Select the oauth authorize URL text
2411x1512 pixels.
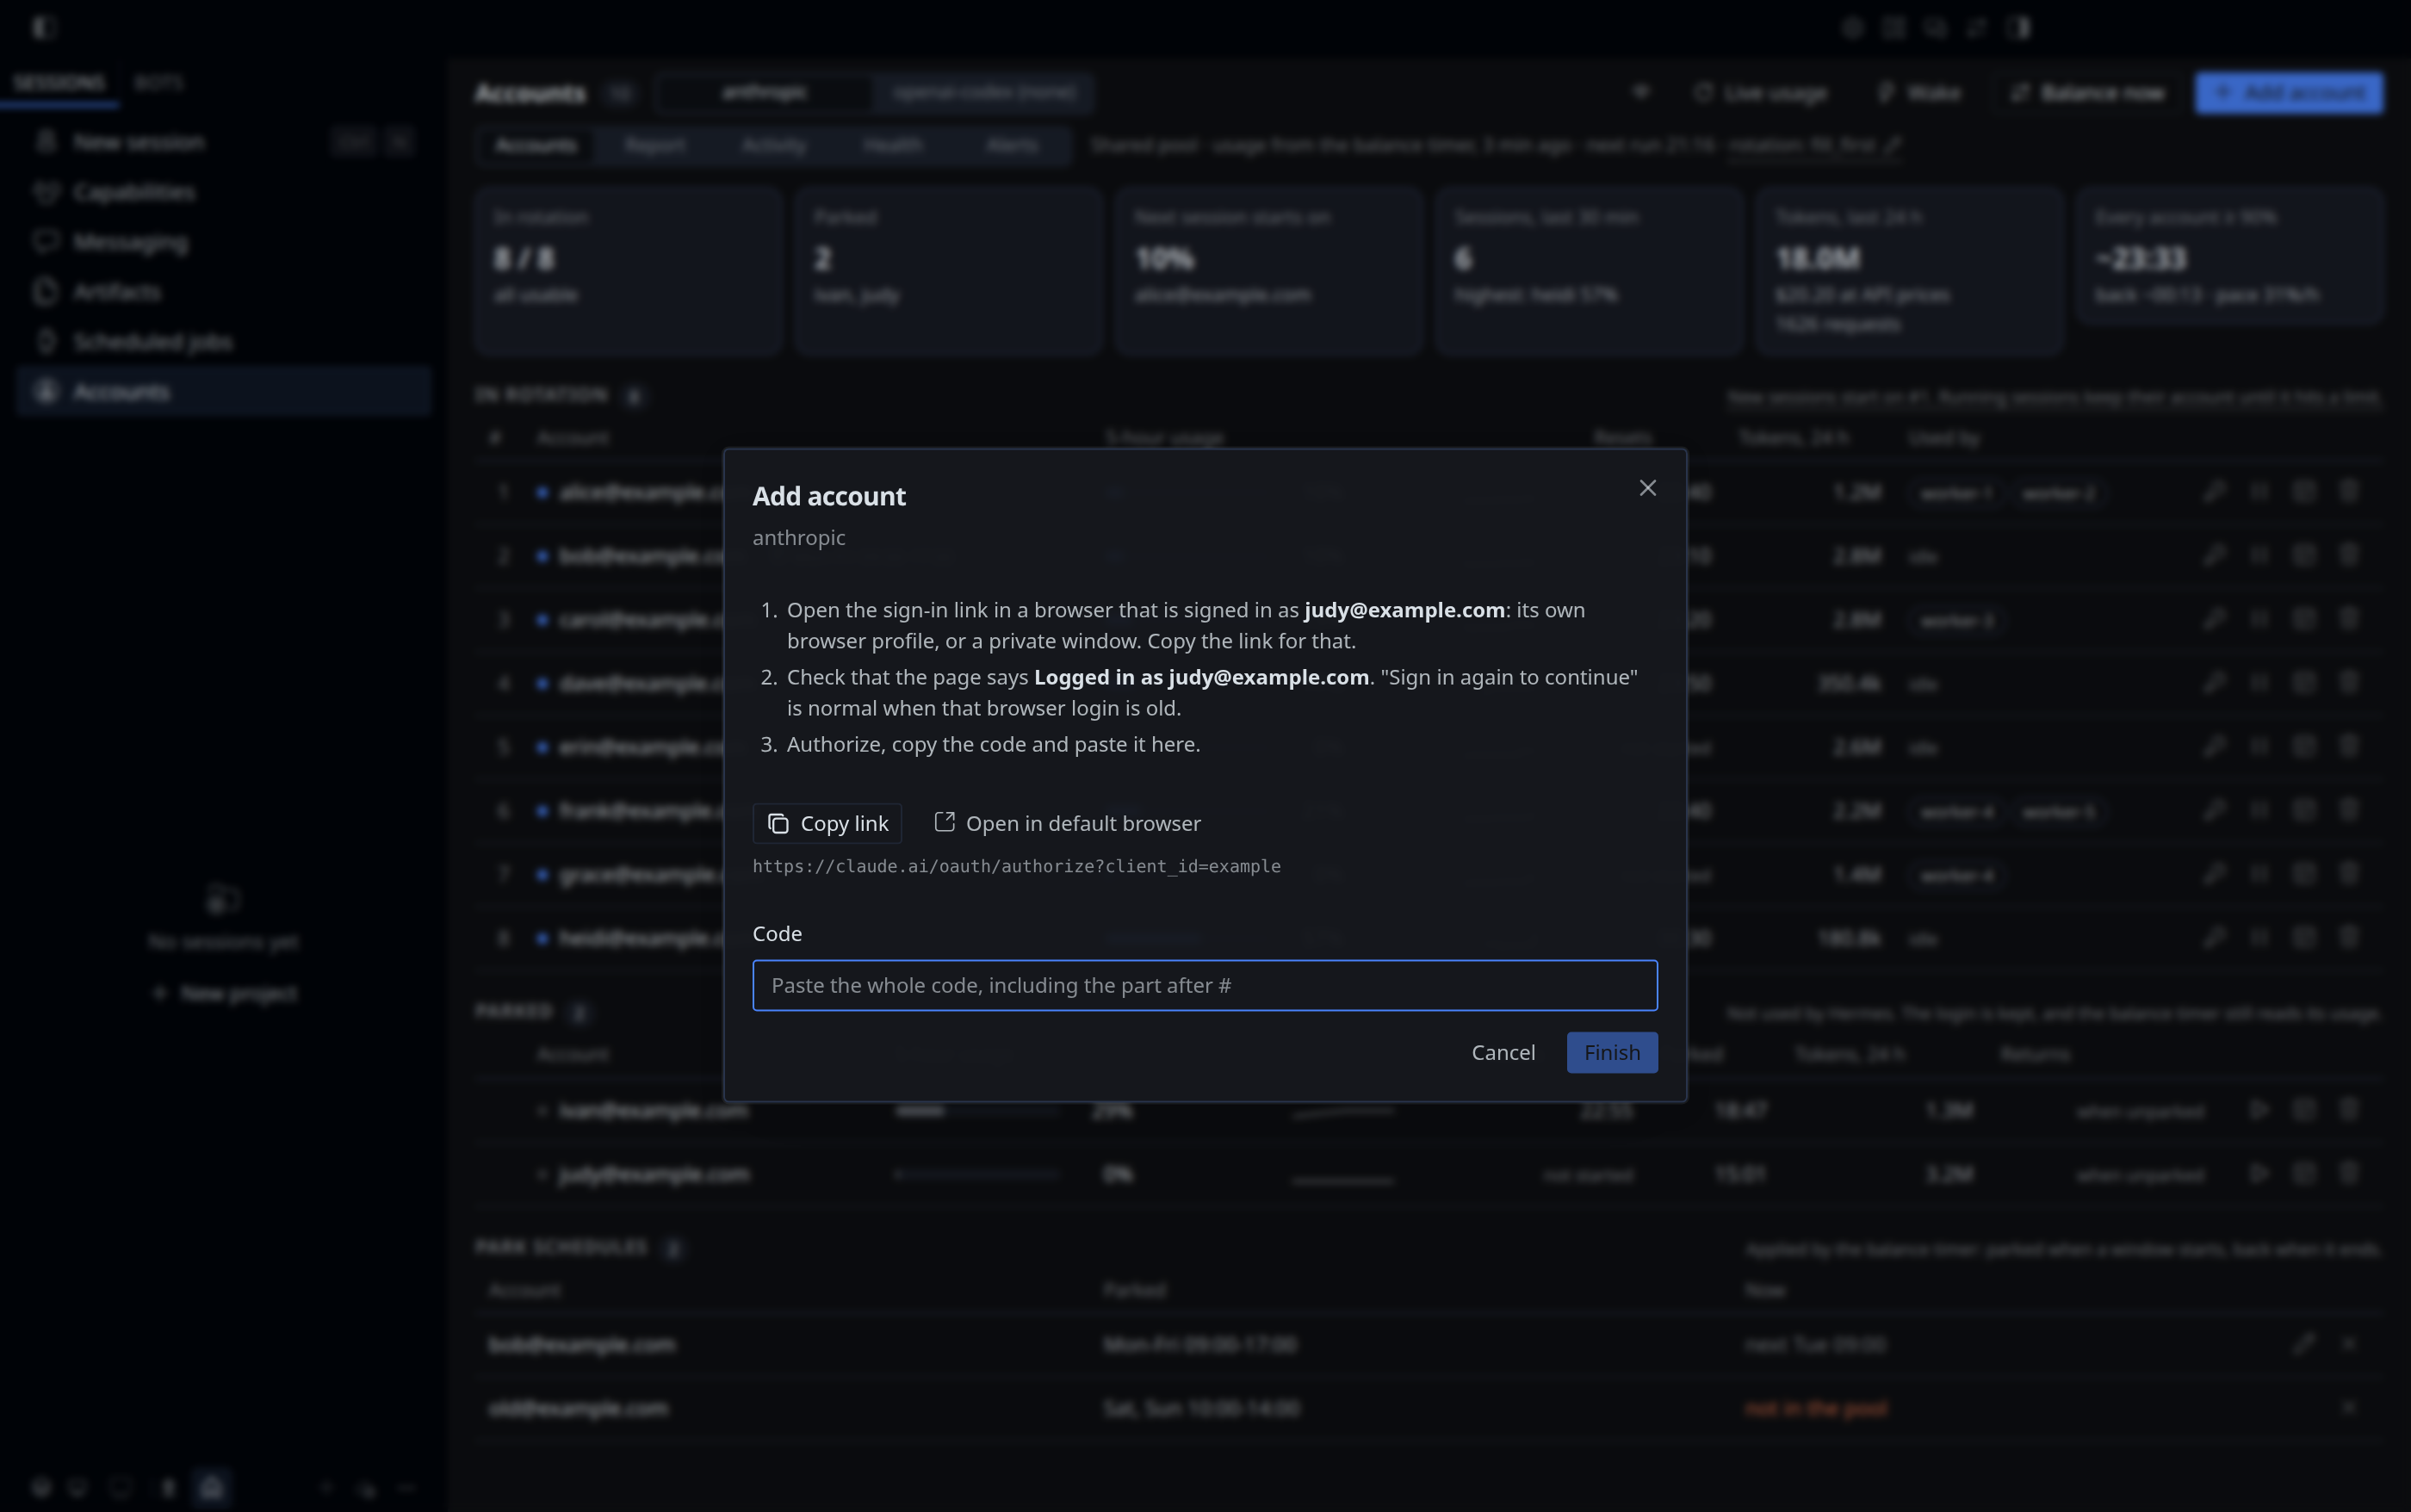coord(1016,866)
